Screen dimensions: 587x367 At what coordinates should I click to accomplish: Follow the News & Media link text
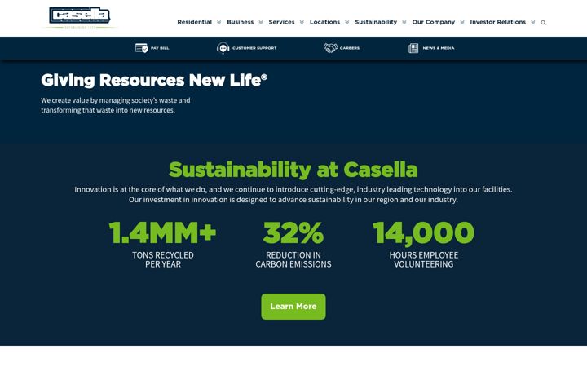pyautogui.click(x=439, y=48)
